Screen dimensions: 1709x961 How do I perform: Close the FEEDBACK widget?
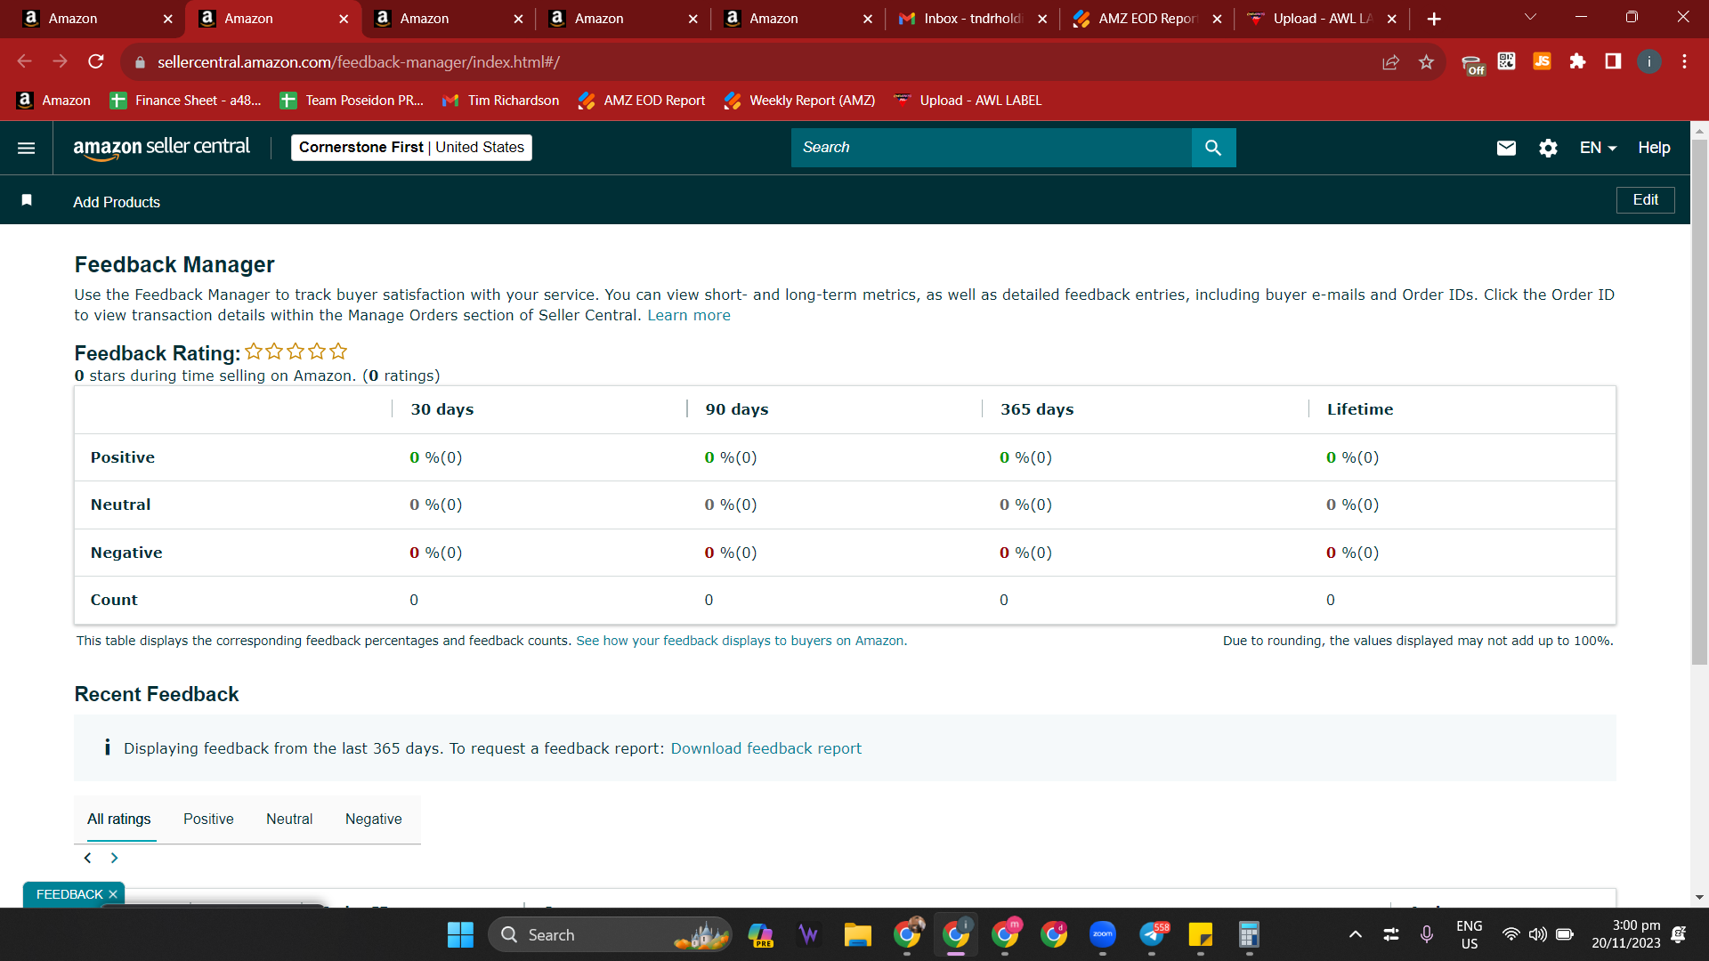tap(113, 894)
